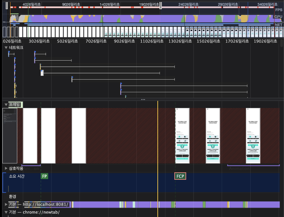Click the three-dot divider handle between panes
Viewport: 284px width, 217px height.
pyautogui.click(x=143, y=100)
